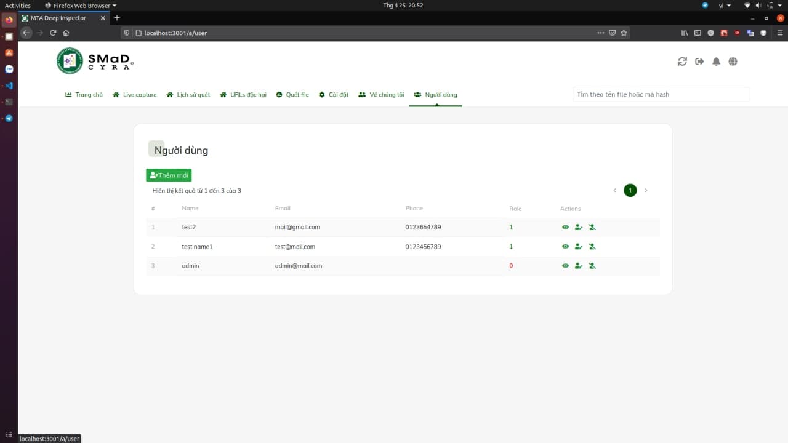Edit user test name1
Screen dimensions: 788x443
[579, 247]
